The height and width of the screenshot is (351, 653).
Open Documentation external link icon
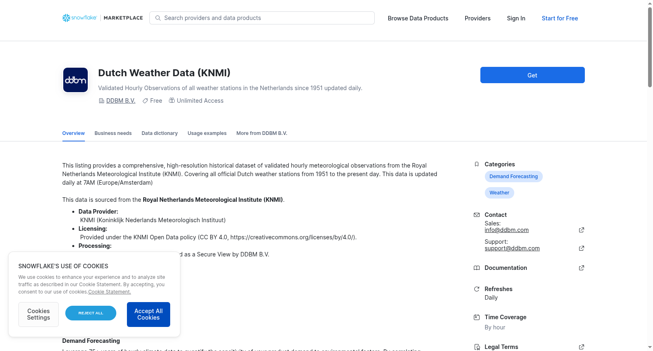pos(582,268)
